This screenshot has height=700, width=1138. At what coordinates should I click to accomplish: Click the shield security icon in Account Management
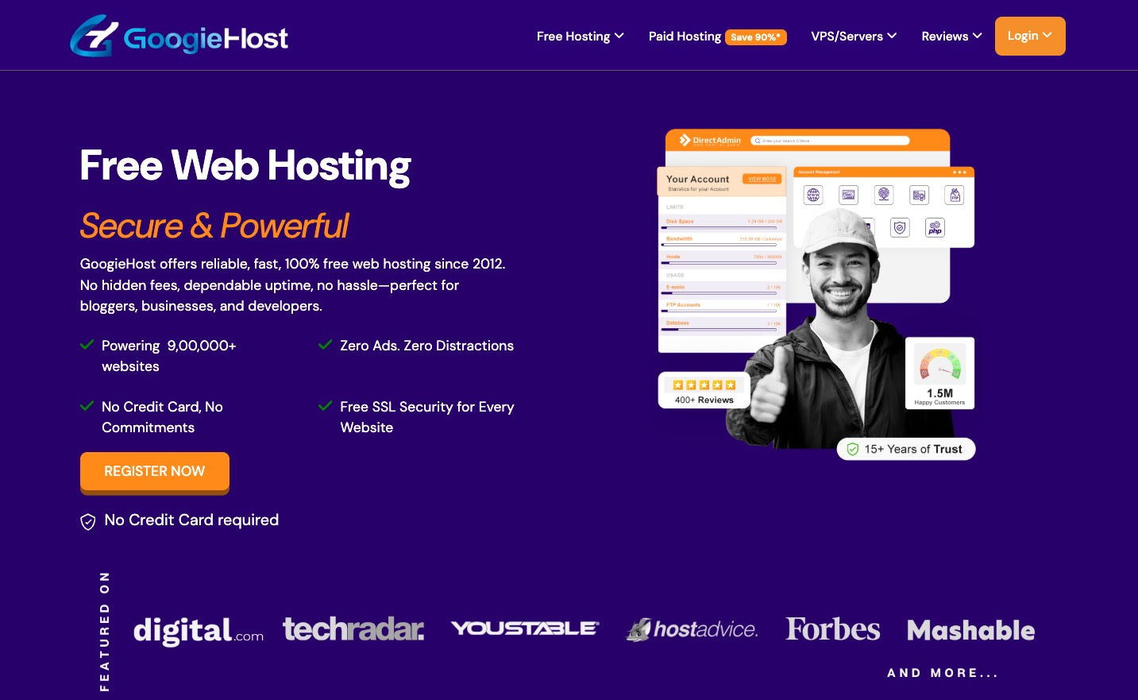point(900,228)
